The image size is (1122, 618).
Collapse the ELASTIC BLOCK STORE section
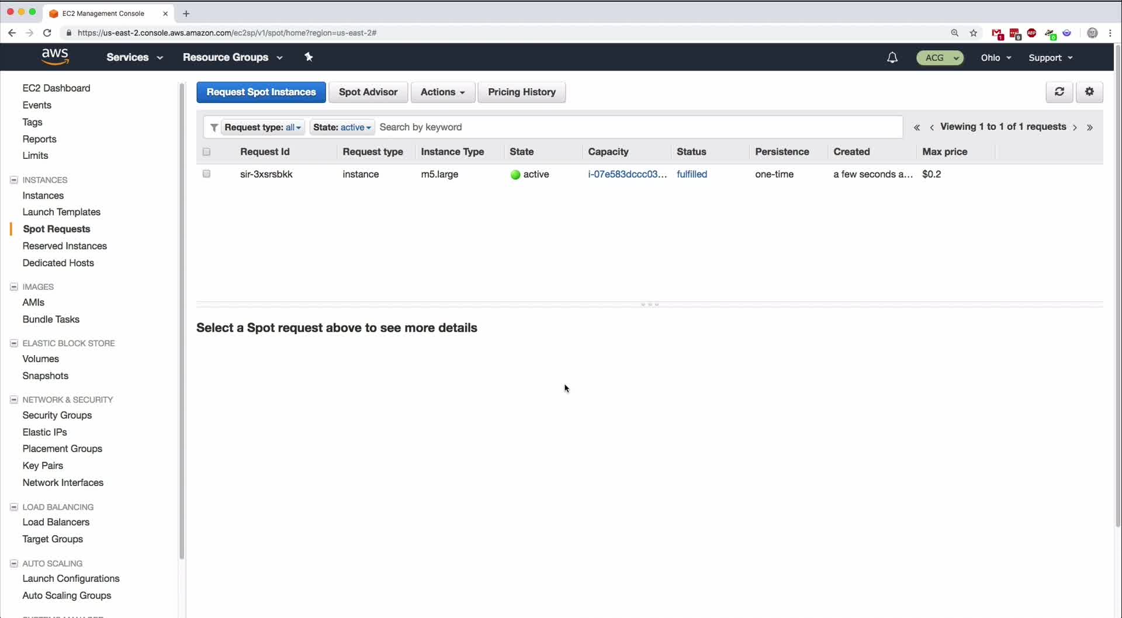click(14, 343)
